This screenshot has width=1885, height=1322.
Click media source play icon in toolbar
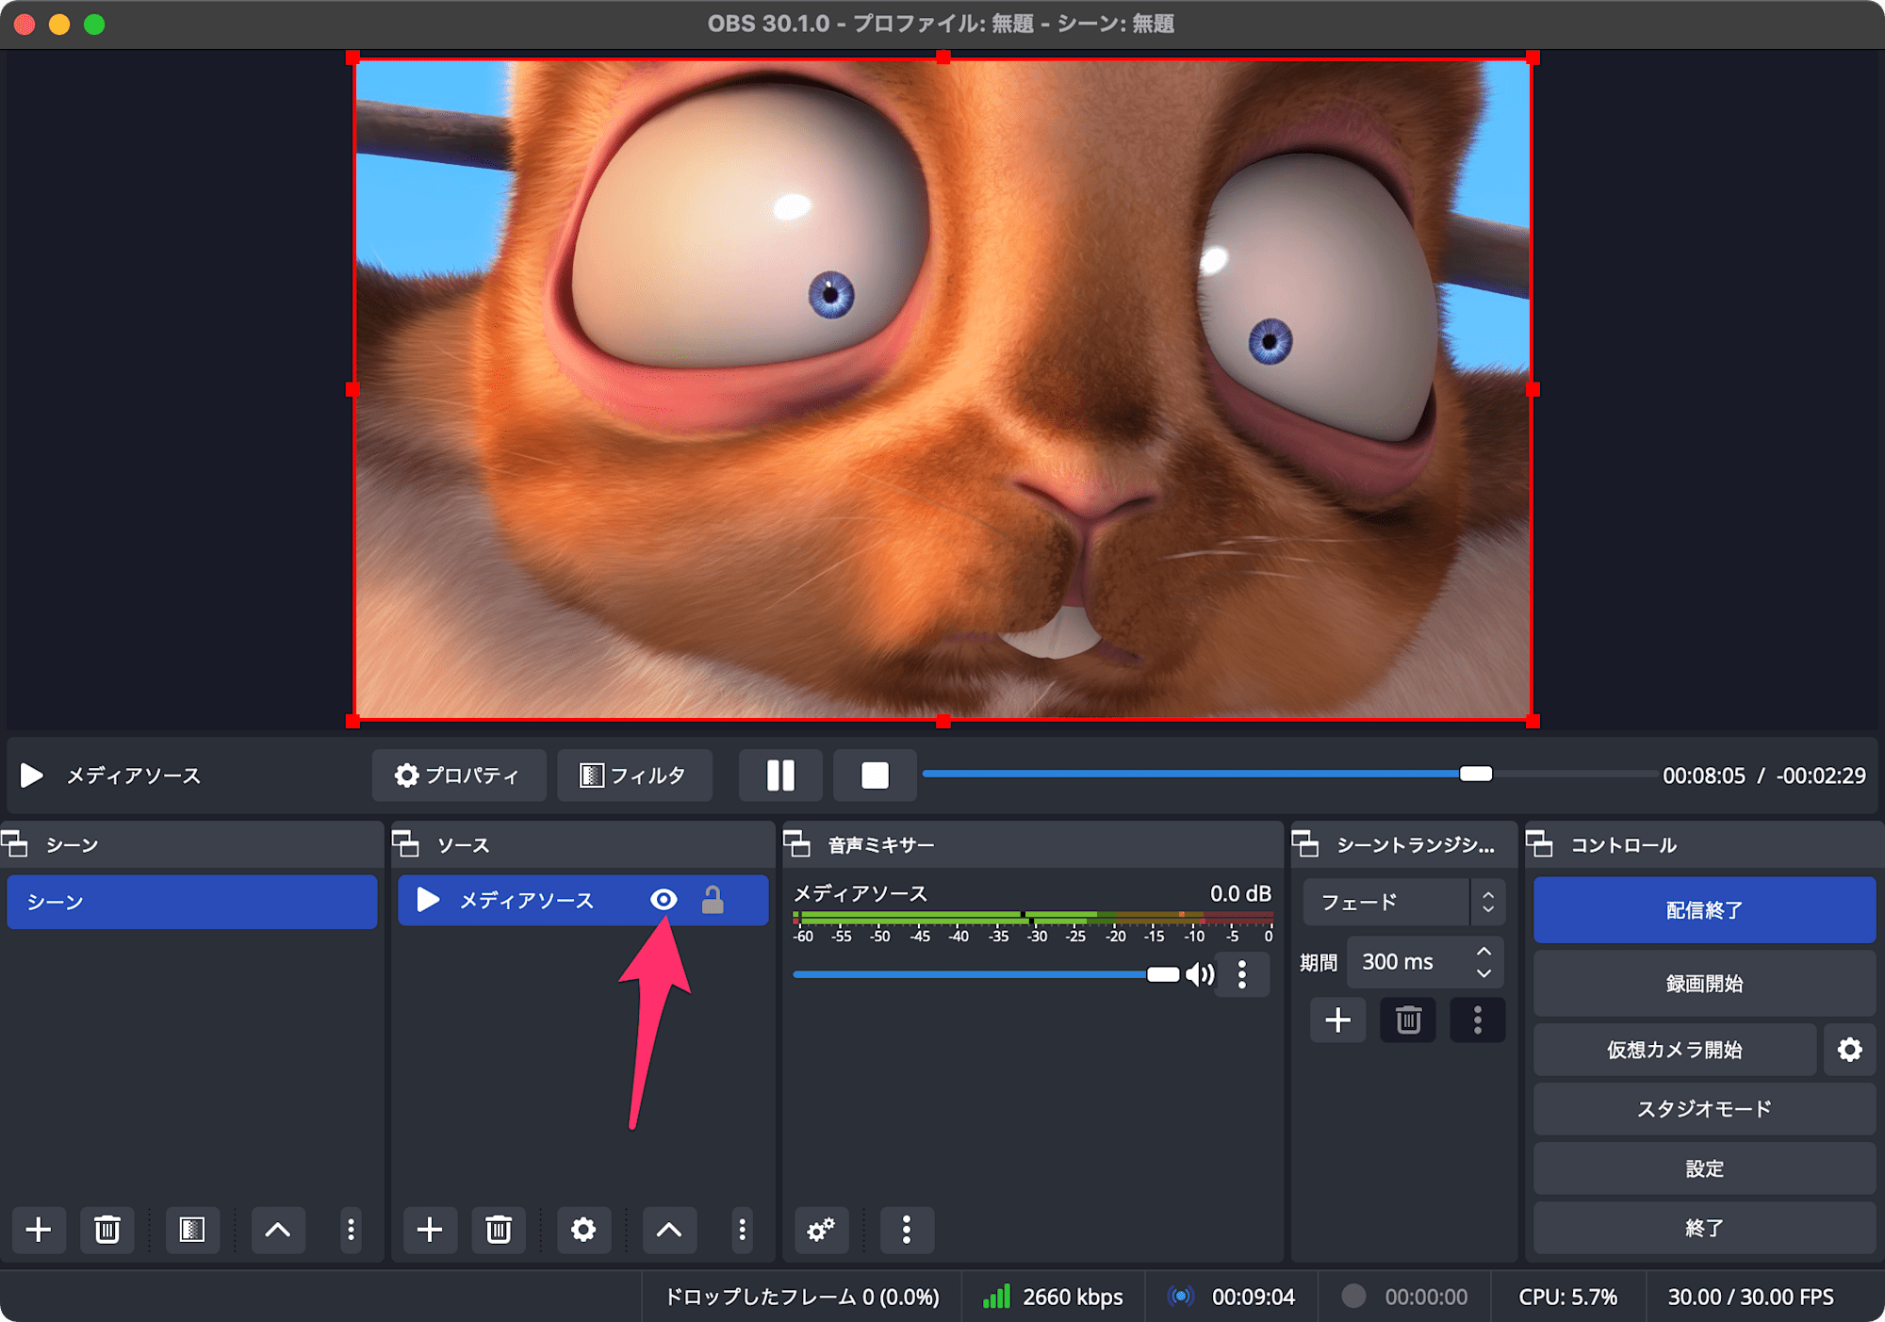(31, 775)
